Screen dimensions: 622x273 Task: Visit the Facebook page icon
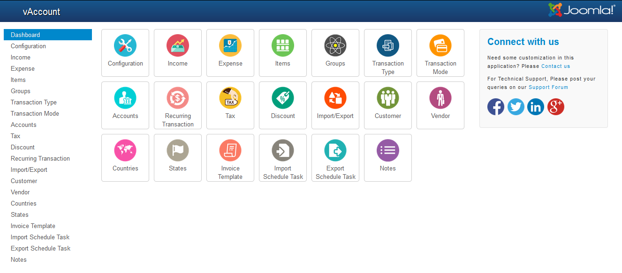pos(496,107)
